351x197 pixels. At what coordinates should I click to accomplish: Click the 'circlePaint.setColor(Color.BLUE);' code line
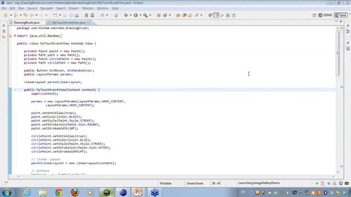coord(61,140)
